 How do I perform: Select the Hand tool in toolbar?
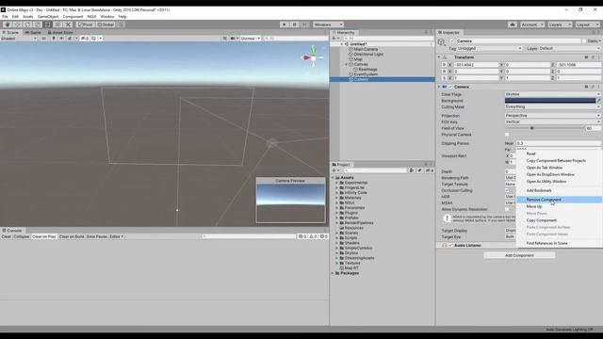pos(8,24)
